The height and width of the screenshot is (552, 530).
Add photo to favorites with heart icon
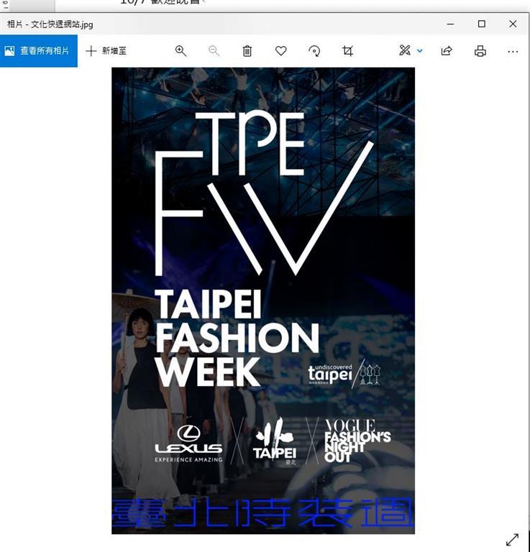point(280,51)
